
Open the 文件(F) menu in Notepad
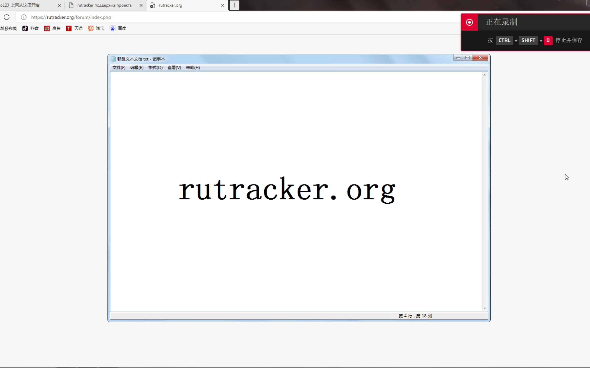click(118, 67)
